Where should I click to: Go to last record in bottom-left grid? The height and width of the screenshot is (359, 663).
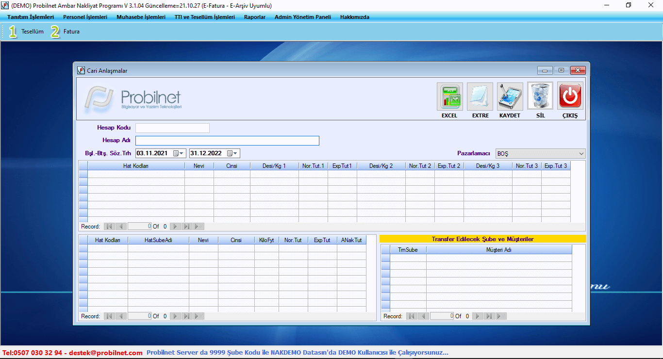click(x=187, y=316)
